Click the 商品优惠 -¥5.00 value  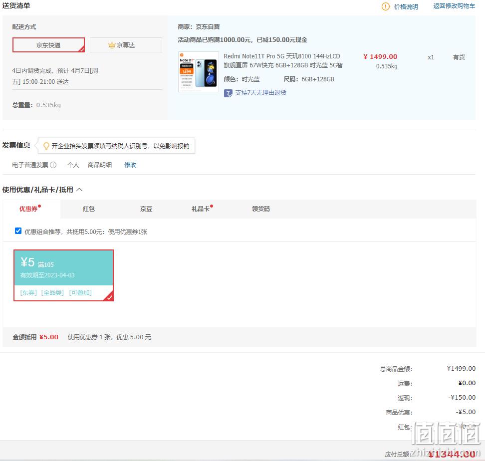[x=466, y=412]
